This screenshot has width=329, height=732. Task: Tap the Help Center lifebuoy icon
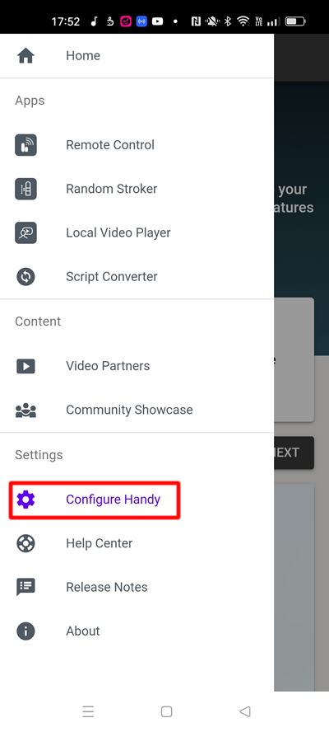(x=25, y=543)
